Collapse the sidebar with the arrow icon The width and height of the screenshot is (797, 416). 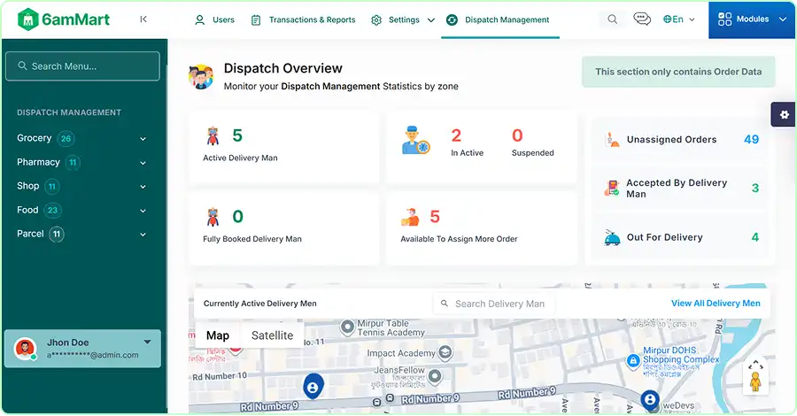[143, 19]
